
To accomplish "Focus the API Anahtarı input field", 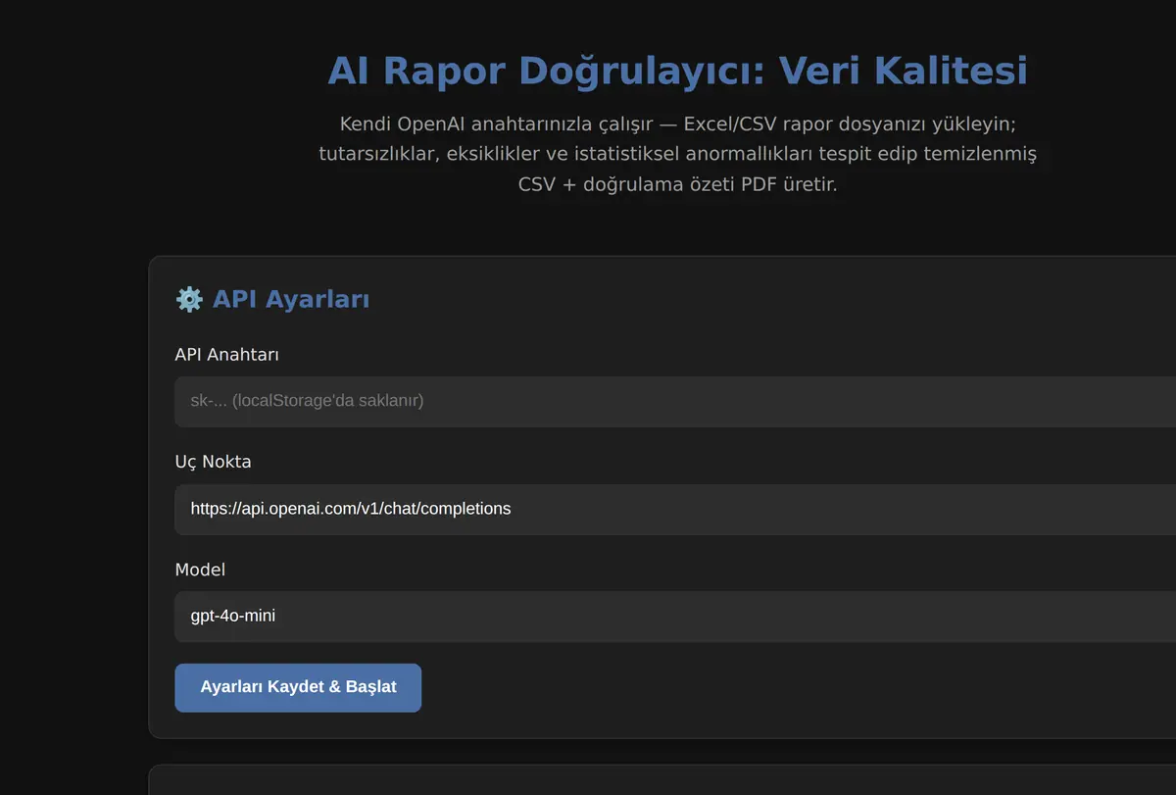I will point(675,401).
